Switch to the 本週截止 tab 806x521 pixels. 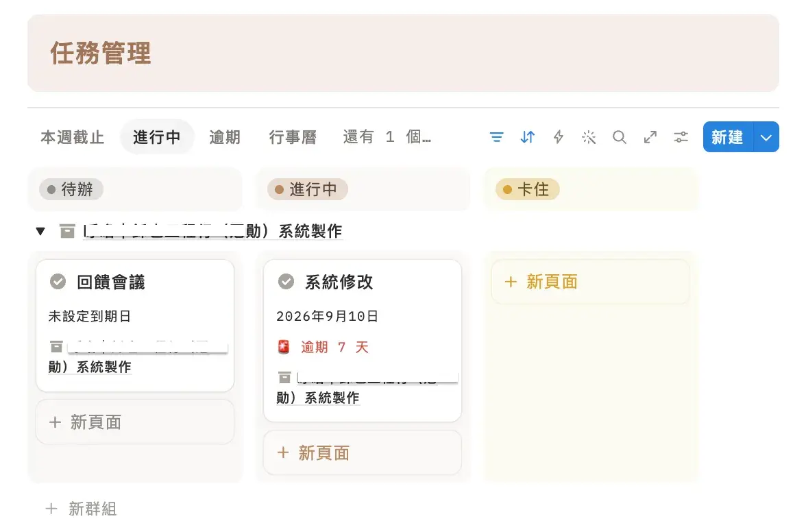(73, 137)
